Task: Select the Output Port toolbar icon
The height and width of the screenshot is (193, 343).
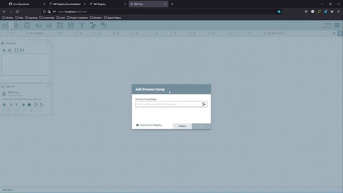Action: coord(49,25)
